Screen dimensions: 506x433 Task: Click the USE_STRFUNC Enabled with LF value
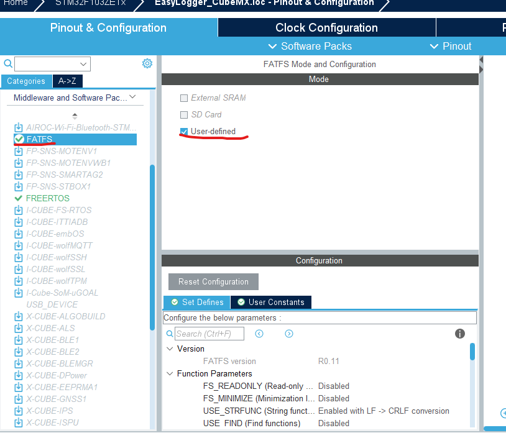(384, 411)
